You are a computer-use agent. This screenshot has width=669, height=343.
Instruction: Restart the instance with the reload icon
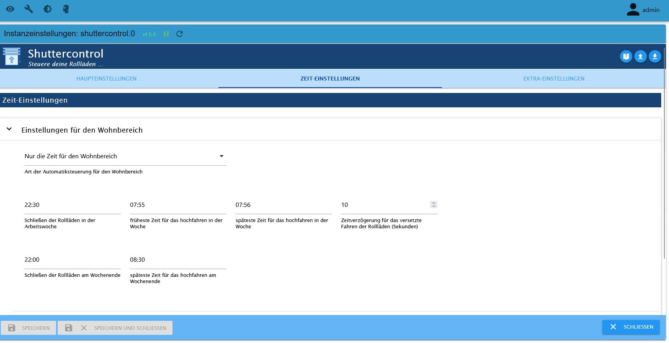point(180,34)
